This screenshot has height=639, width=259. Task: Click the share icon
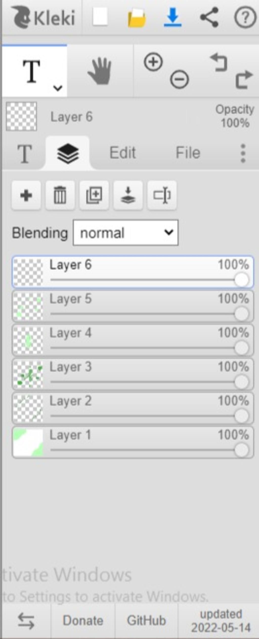[209, 17]
